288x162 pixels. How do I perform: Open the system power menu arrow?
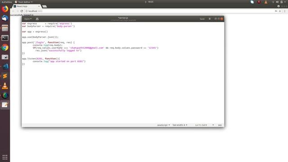coord(285,2)
